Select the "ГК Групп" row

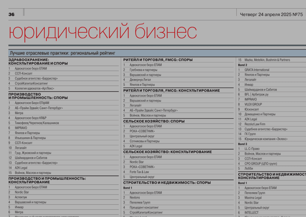272,134
